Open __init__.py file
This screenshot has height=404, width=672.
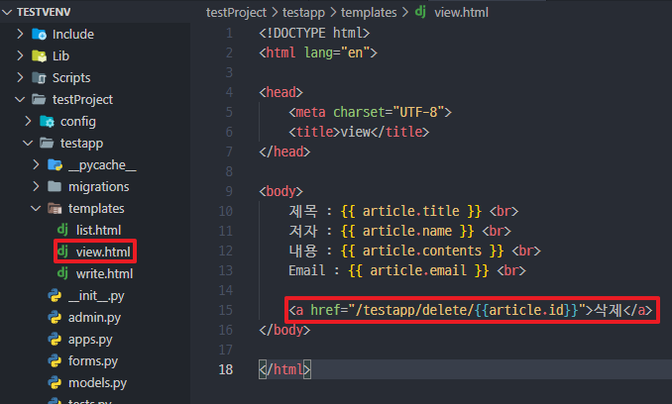(x=96, y=296)
